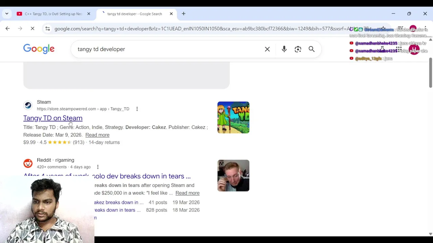The height and width of the screenshot is (243, 433).
Task: Open a new browser tab
Action: tap(184, 14)
